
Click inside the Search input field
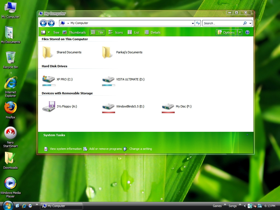[x=223, y=23]
